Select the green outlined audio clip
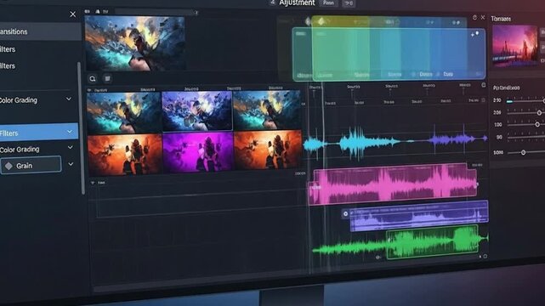The height and width of the screenshot is (306, 545). coord(433,241)
